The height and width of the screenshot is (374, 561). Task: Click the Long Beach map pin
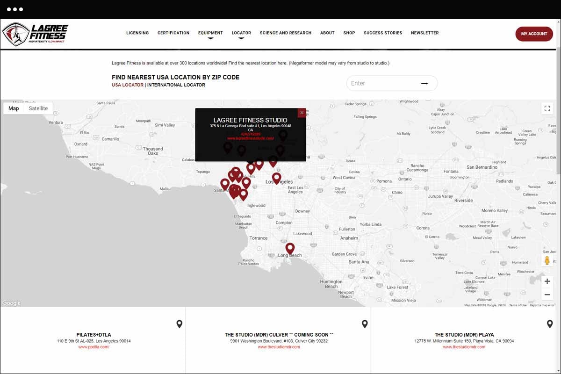(290, 248)
